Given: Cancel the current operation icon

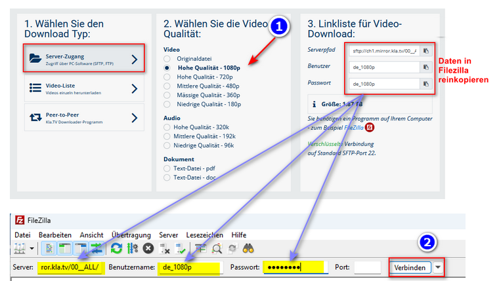Looking at the screenshot, I should click(148, 248).
